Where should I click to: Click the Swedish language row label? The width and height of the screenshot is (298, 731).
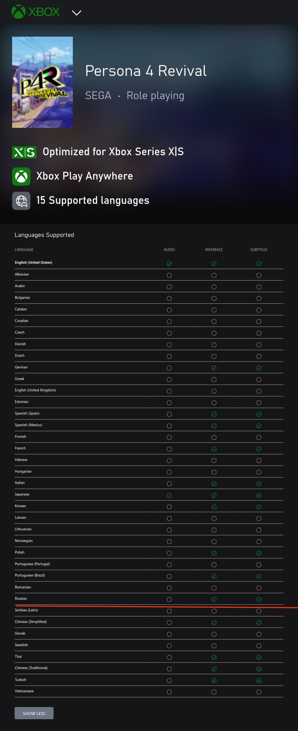tap(21, 645)
